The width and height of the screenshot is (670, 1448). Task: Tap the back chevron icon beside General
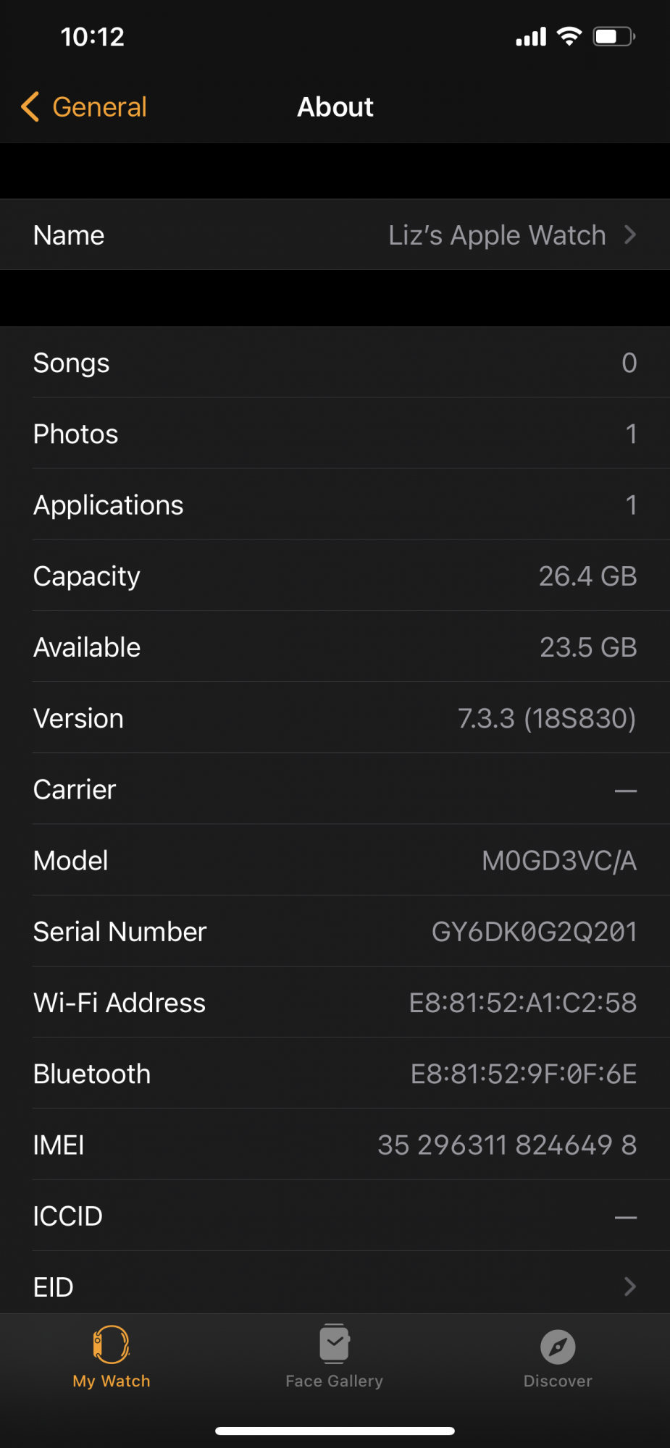[30, 107]
